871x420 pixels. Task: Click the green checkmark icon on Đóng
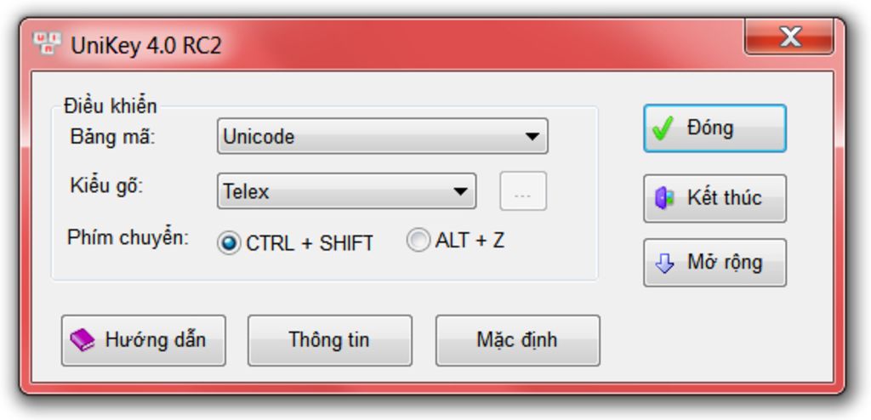tap(663, 128)
